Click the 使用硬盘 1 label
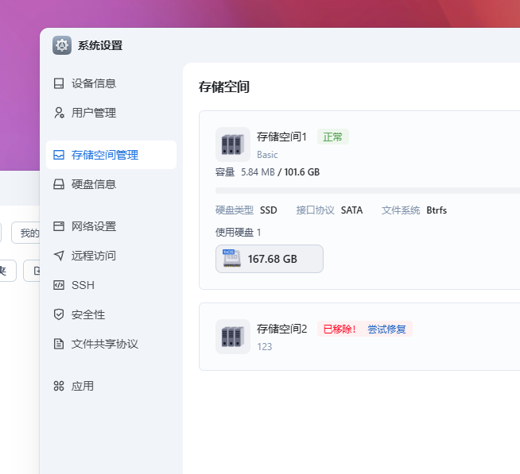Screen dimensions: 520x474 tap(238, 233)
